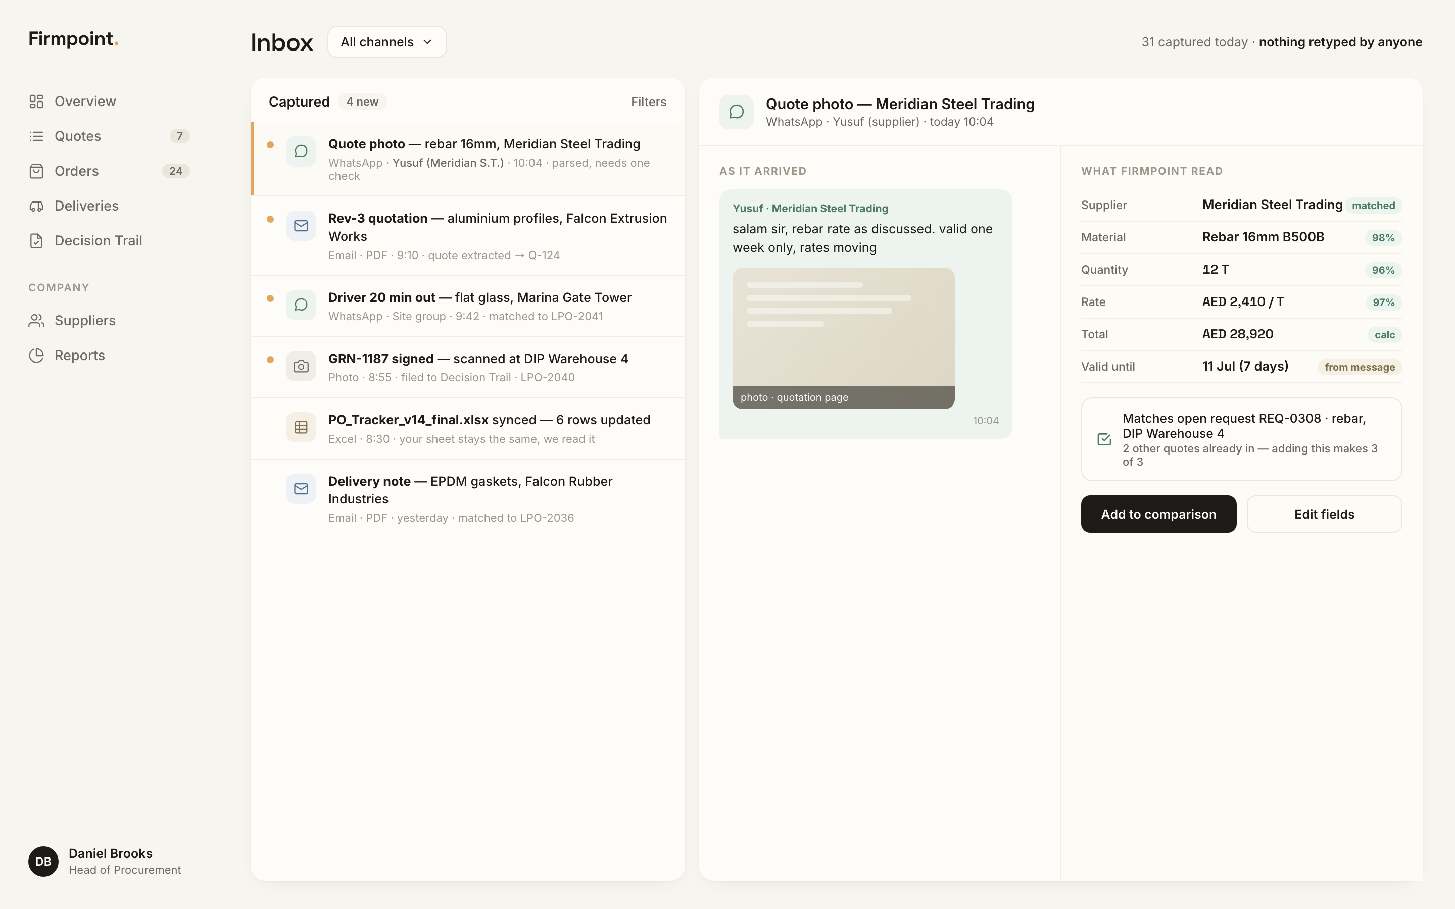1455x909 pixels.
Task: Click the Quotes count badge 7
Action: point(179,136)
